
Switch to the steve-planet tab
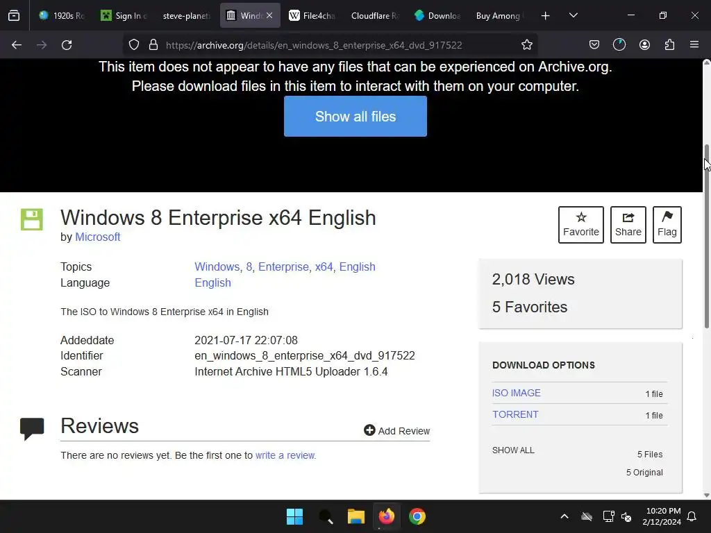click(186, 16)
